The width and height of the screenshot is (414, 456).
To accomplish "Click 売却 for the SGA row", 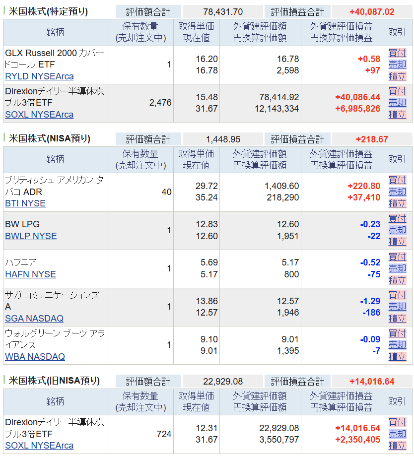I will [397, 307].
